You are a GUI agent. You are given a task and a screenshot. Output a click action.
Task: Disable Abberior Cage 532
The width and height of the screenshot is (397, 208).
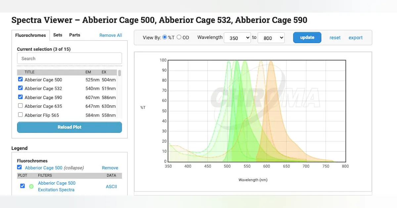(20, 88)
